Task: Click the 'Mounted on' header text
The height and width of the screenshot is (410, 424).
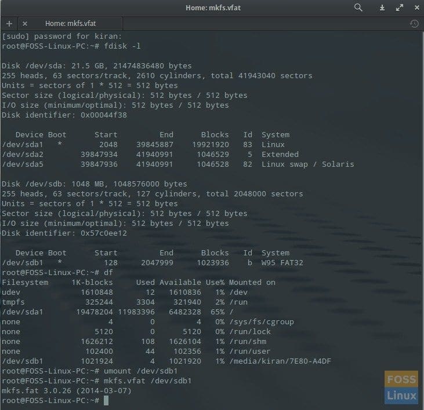Action: [252, 283]
